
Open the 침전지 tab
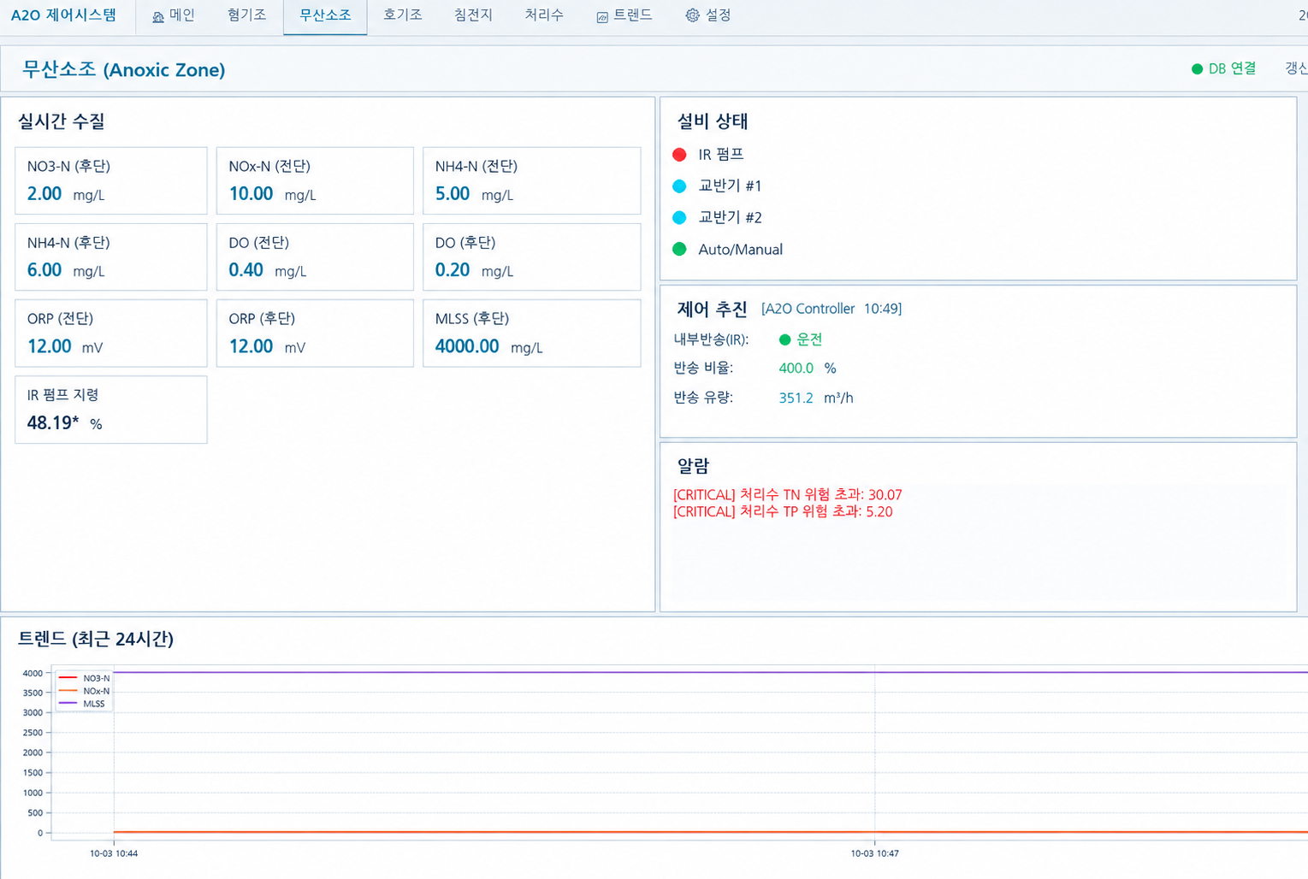[473, 15]
